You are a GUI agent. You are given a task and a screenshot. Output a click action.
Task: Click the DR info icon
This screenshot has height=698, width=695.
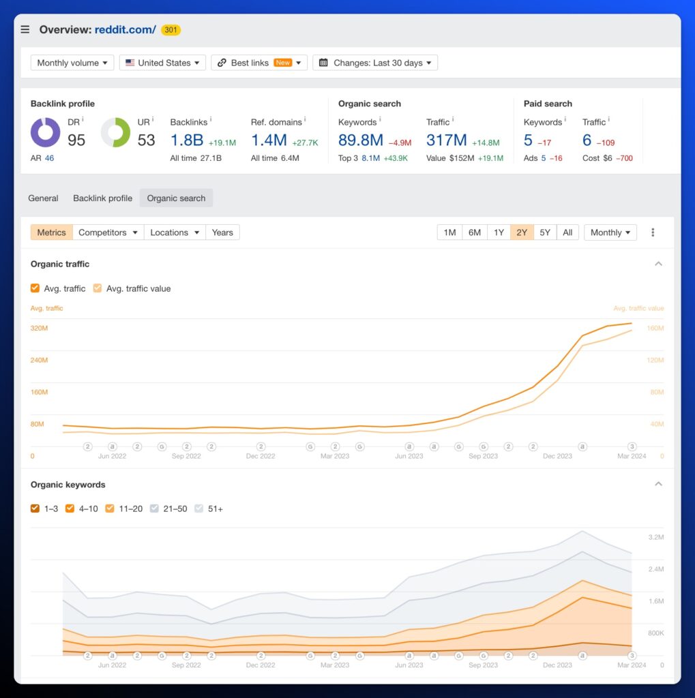click(x=83, y=119)
